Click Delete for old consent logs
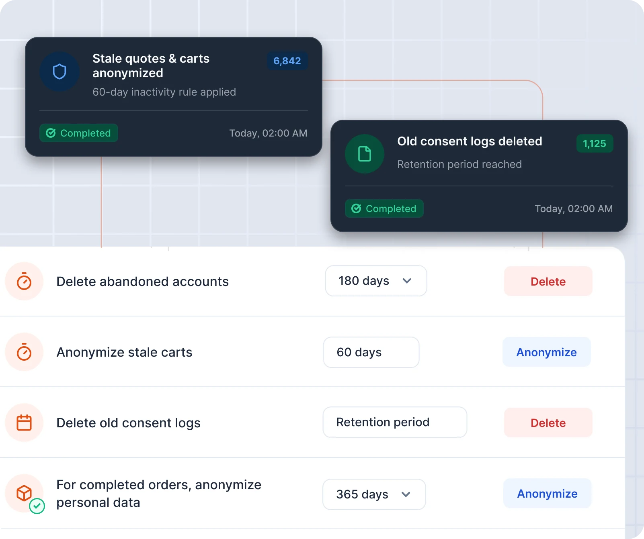The width and height of the screenshot is (644, 539). coord(548,423)
